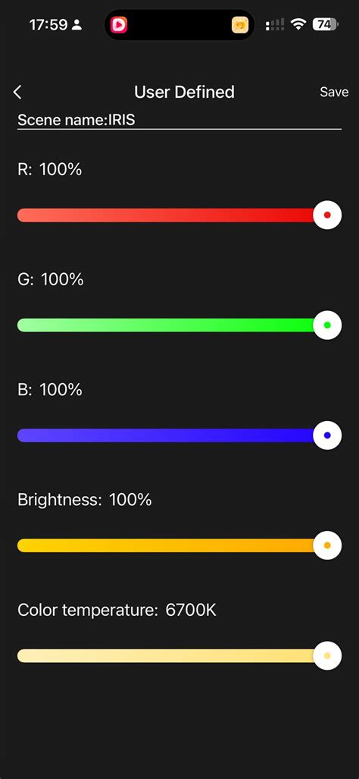Click the Brightness slider handle

point(327,545)
